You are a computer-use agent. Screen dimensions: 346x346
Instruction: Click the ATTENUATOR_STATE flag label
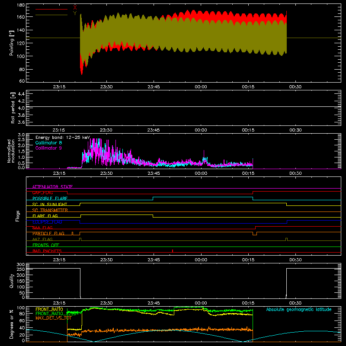[x=52, y=187]
